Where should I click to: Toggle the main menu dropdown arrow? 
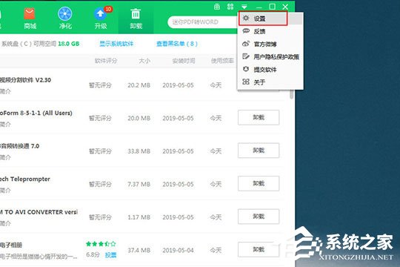244,7
